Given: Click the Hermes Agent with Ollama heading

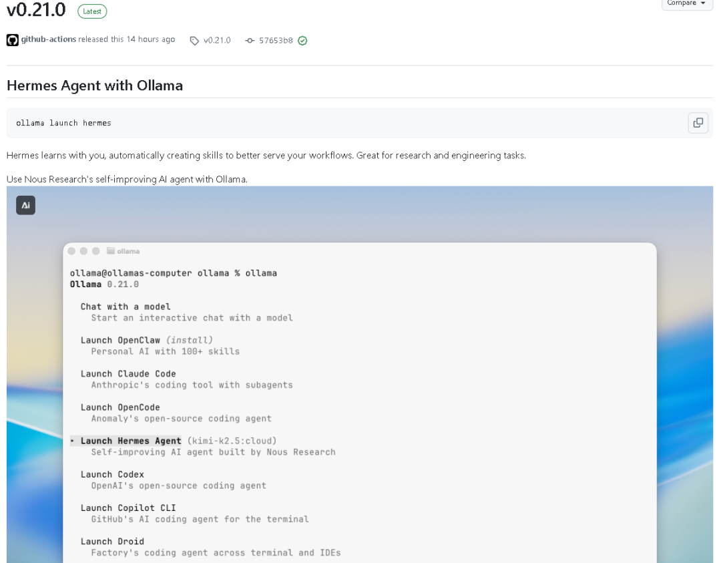Looking at the screenshot, I should (95, 85).
